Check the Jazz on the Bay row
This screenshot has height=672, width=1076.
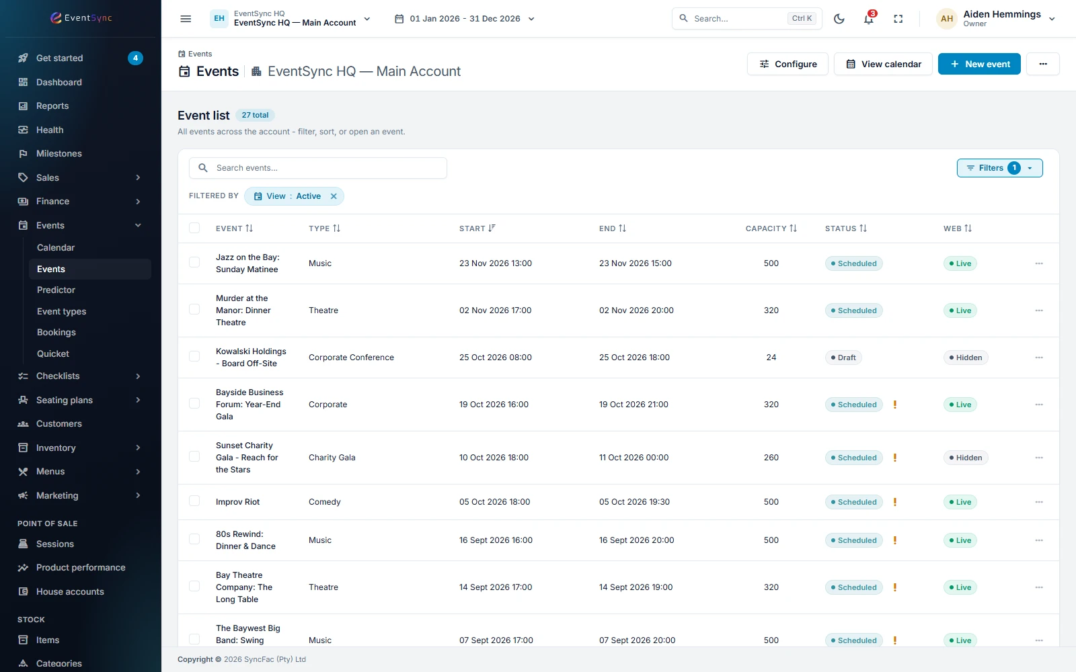point(194,262)
